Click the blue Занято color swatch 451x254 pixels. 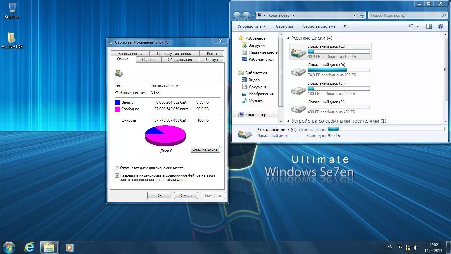pyautogui.click(x=117, y=102)
